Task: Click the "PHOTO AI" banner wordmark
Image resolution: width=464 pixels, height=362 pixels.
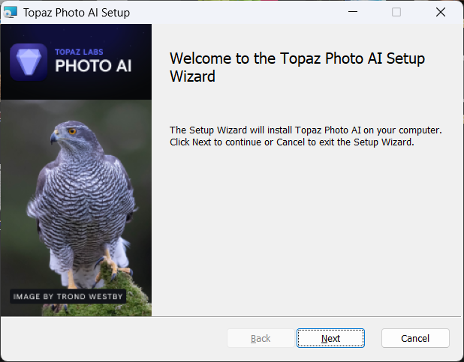Action: [94, 66]
